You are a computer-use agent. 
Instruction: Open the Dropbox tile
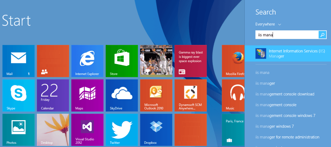click(156, 130)
